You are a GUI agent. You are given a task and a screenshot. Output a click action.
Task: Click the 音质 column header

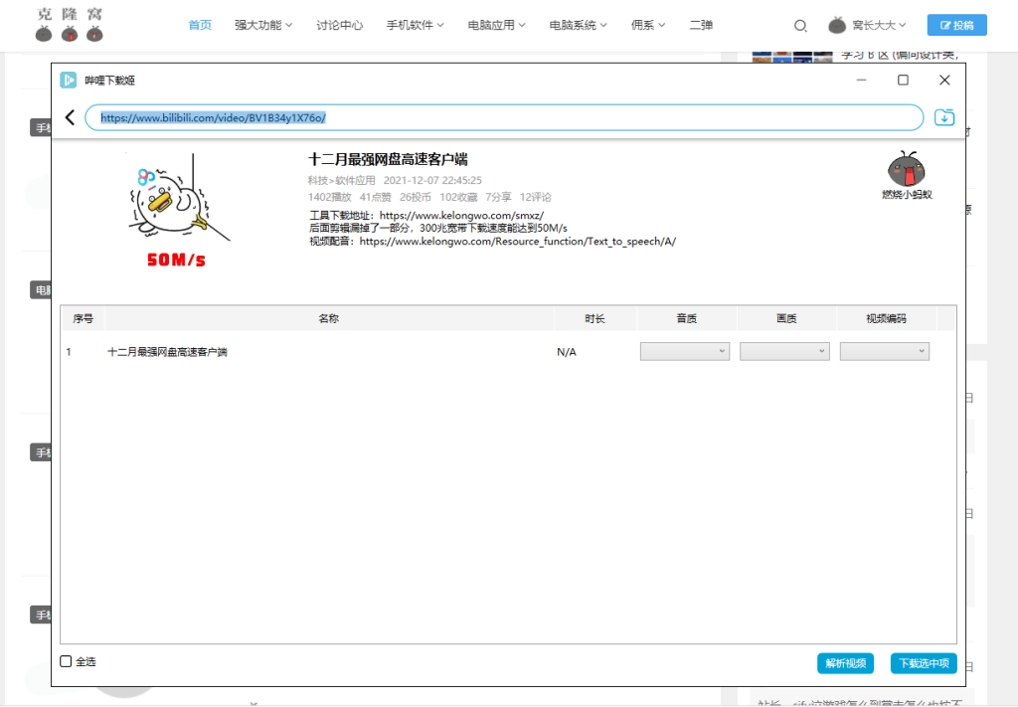point(686,318)
